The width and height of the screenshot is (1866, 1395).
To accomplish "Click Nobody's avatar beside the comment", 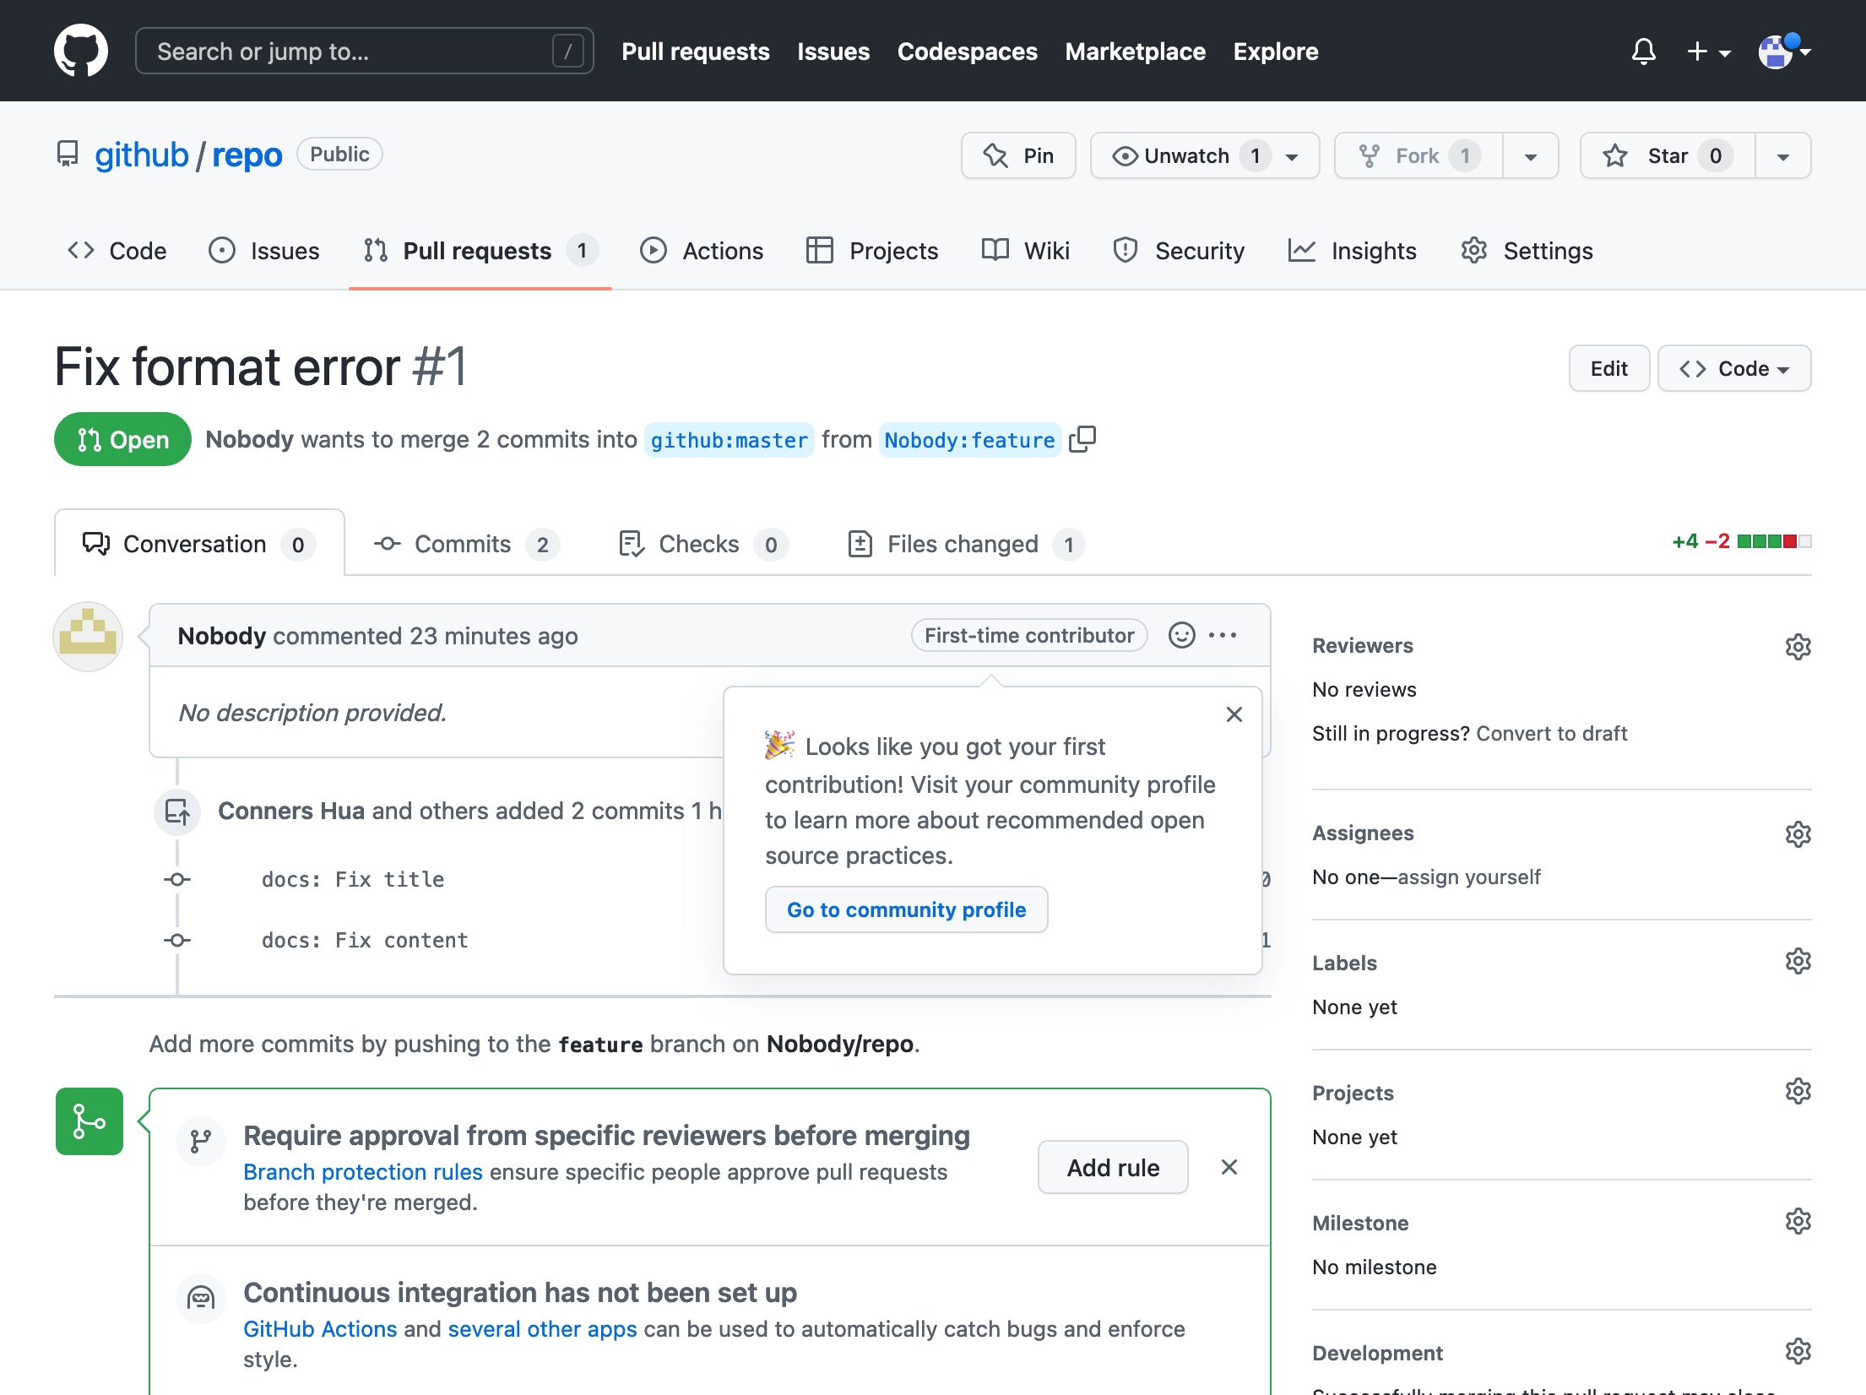I will pyautogui.click(x=88, y=637).
